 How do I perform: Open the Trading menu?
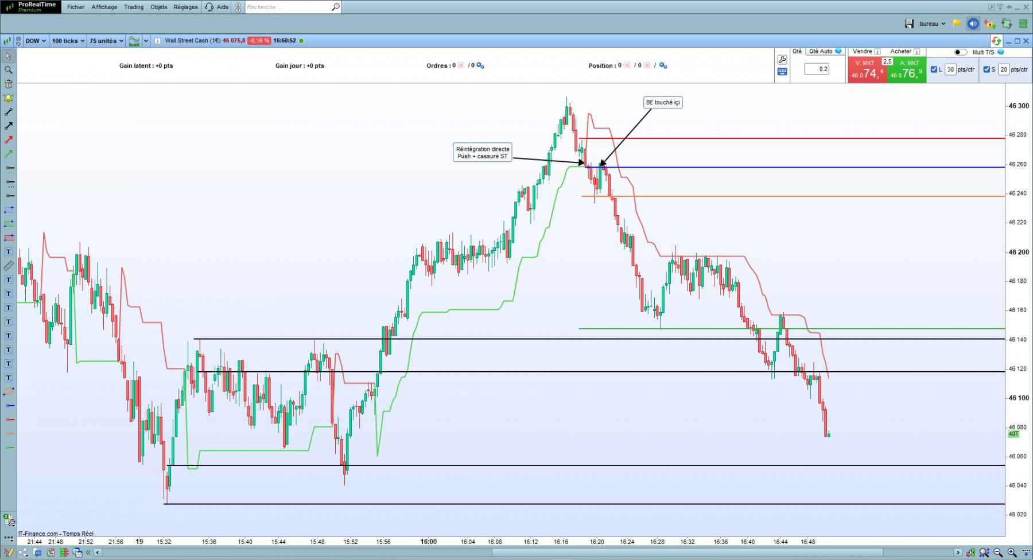click(x=134, y=7)
